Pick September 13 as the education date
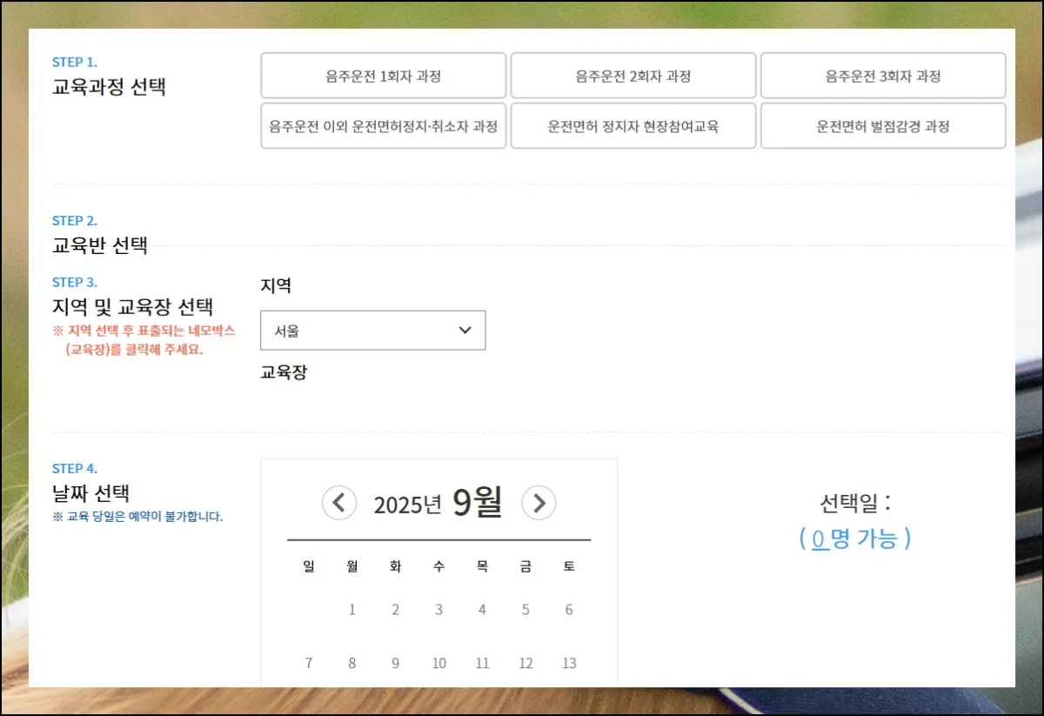The height and width of the screenshot is (716, 1044). [569, 663]
